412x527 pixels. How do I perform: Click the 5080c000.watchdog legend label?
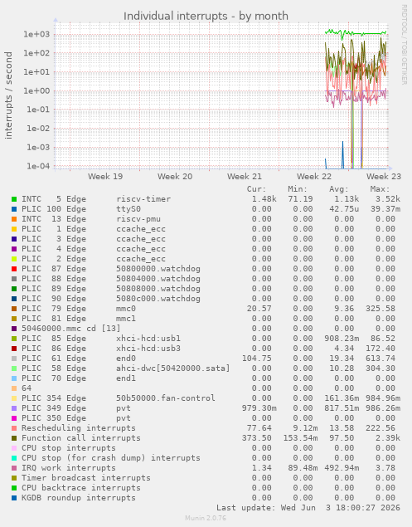[158, 299]
